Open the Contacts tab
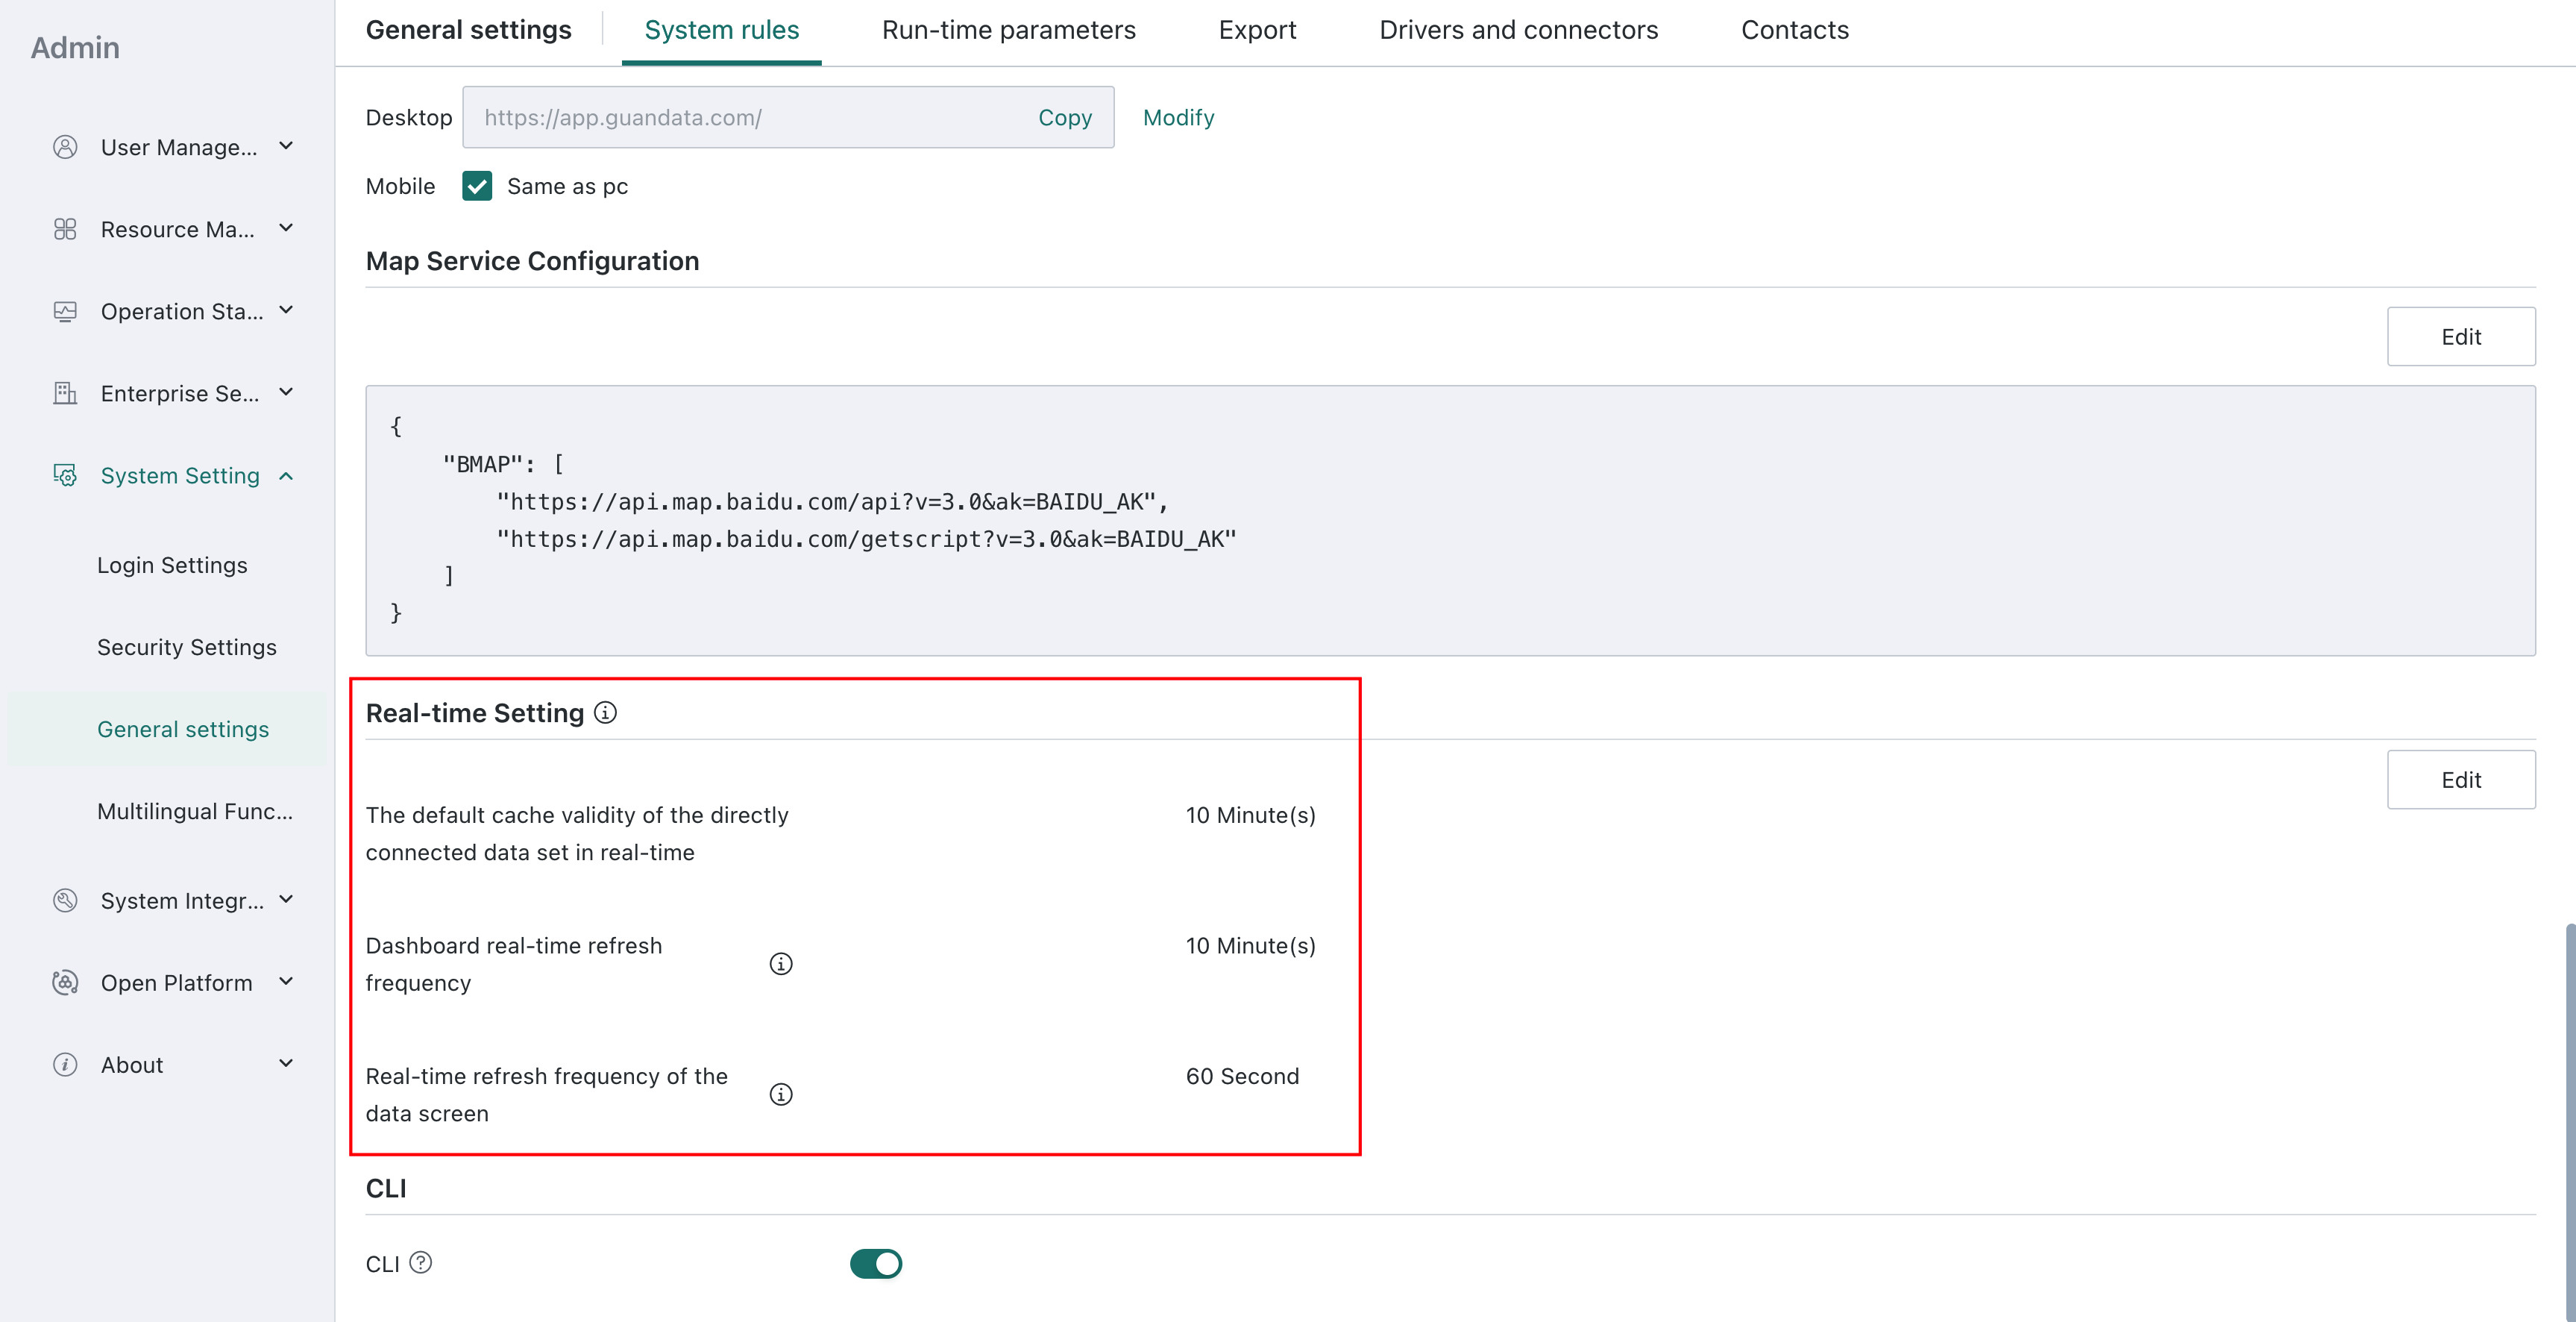 (x=1795, y=30)
